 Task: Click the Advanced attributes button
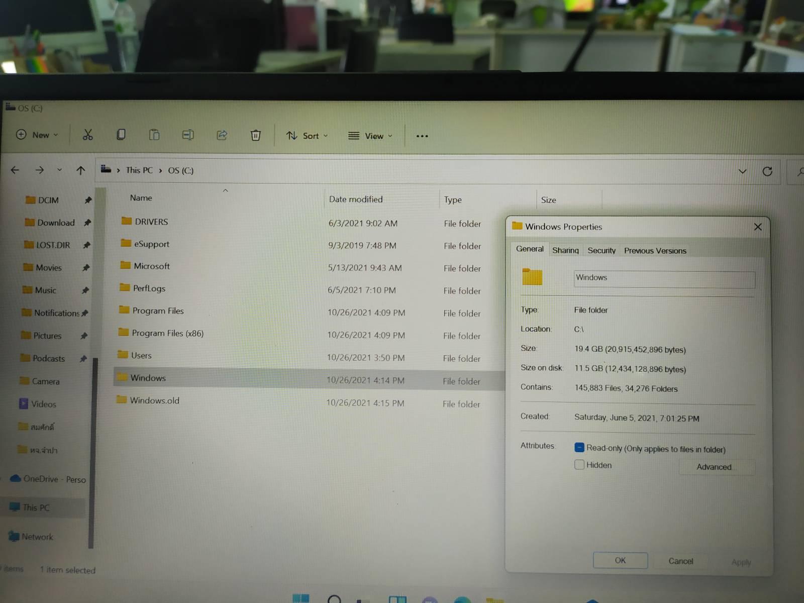click(x=717, y=467)
